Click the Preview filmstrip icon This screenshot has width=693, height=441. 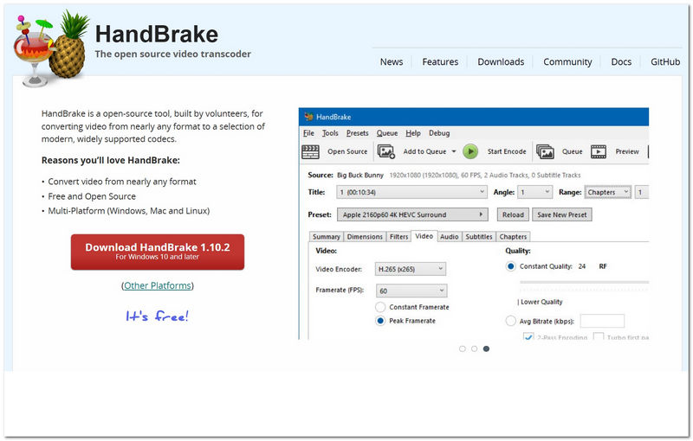(599, 151)
